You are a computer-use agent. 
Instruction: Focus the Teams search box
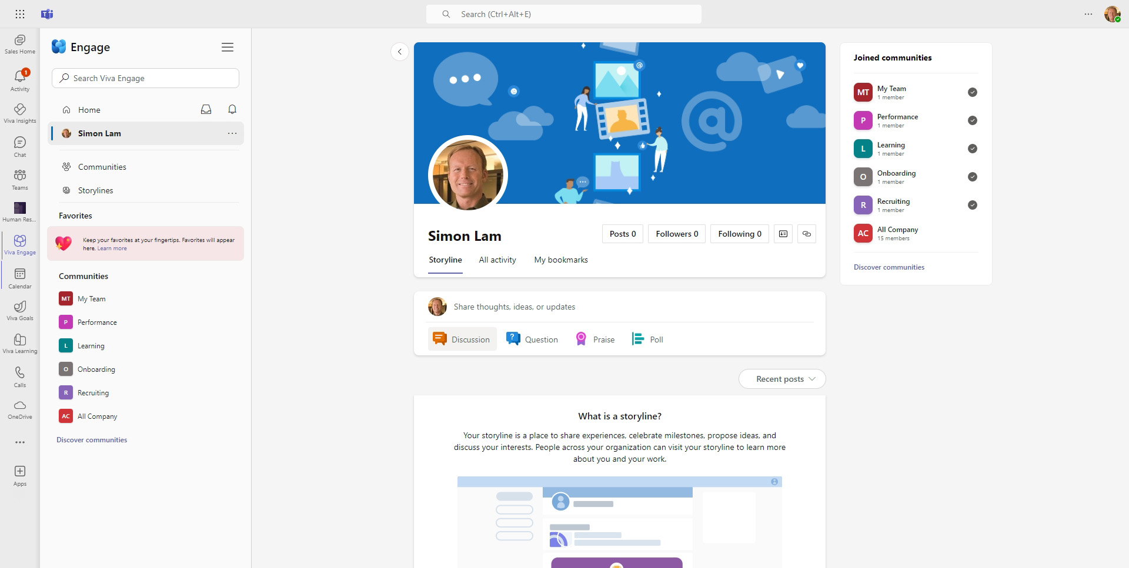[x=563, y=14]
